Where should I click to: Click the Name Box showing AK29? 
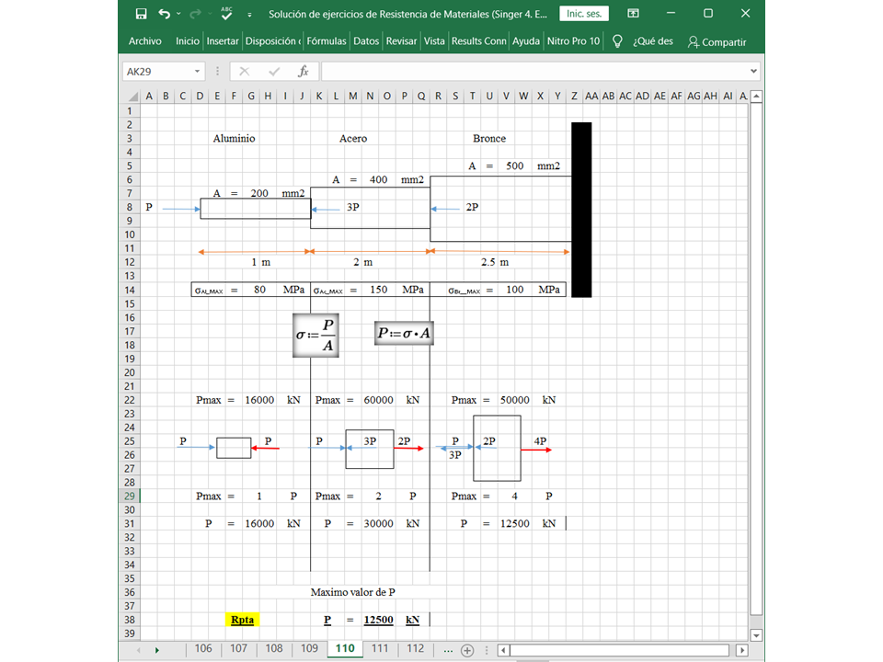pos(158,72)
